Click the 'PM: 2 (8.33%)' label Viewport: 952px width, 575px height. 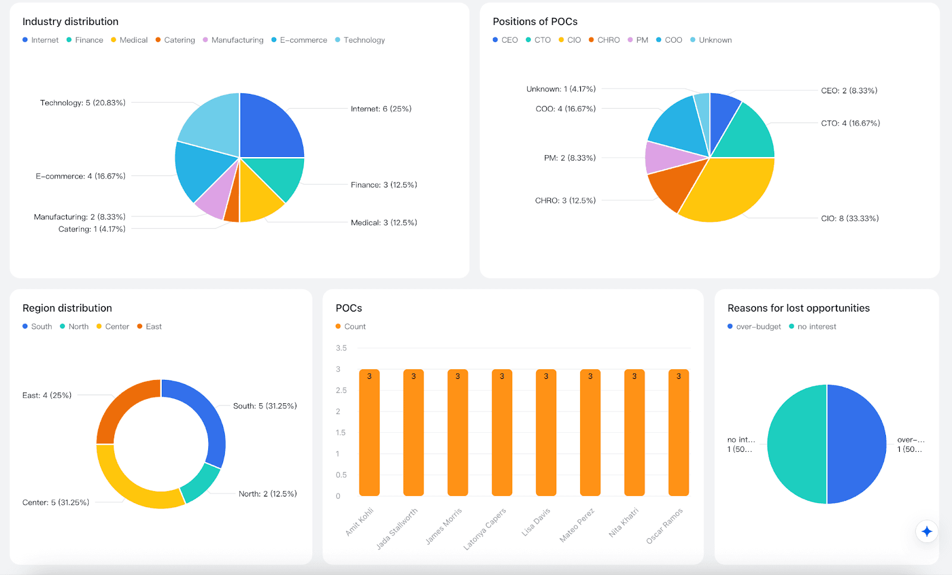click(569, 158)
